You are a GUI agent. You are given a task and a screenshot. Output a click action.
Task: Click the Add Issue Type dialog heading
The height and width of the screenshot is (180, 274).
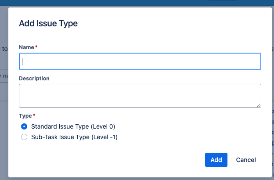click(48, 23)
